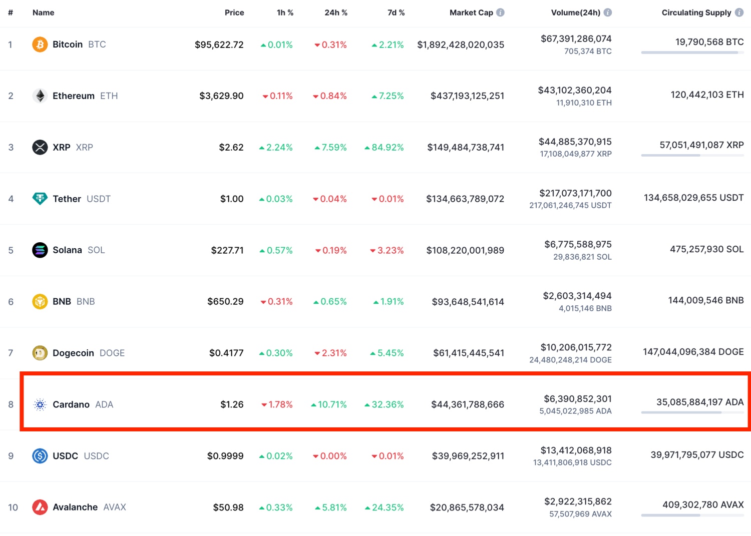
Task: Click USDC's 24h volume $13,412,068,918
Action: (x=576, y=450)
